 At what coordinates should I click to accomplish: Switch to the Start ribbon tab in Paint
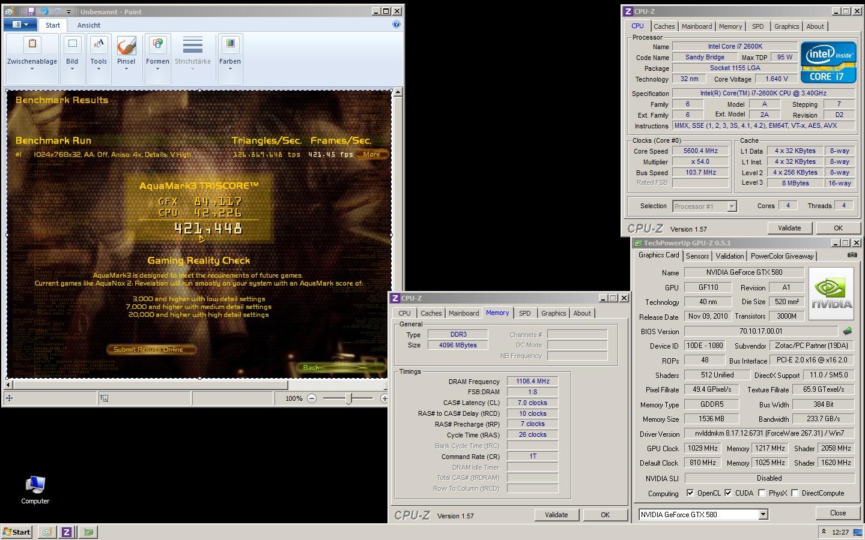point(53,25)
